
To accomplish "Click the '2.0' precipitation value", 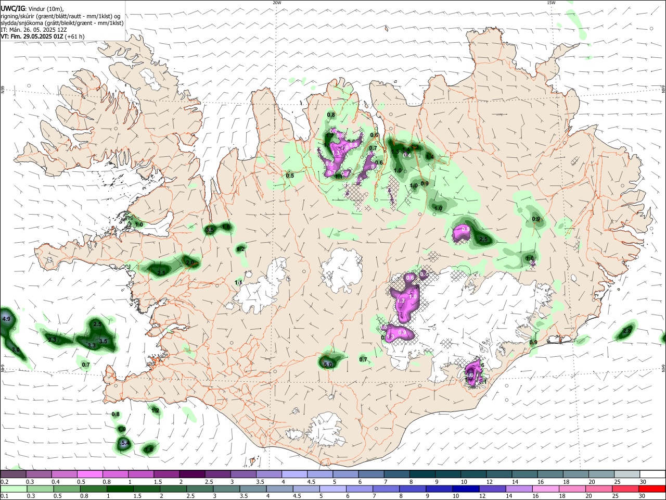I will 189,262.
